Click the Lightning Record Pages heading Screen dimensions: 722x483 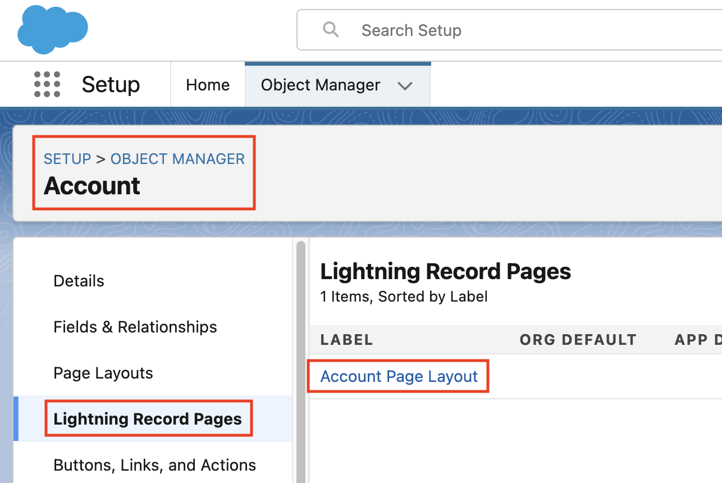click(x=446, y=272)
